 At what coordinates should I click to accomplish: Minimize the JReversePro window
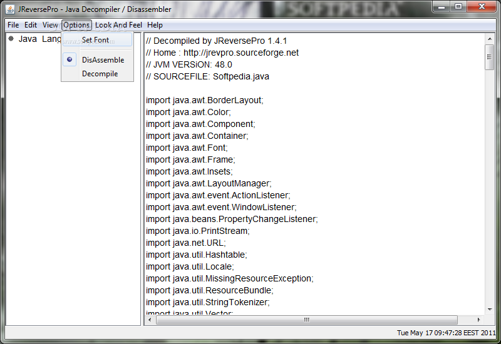pyautogui.click(x=442, y=7)
